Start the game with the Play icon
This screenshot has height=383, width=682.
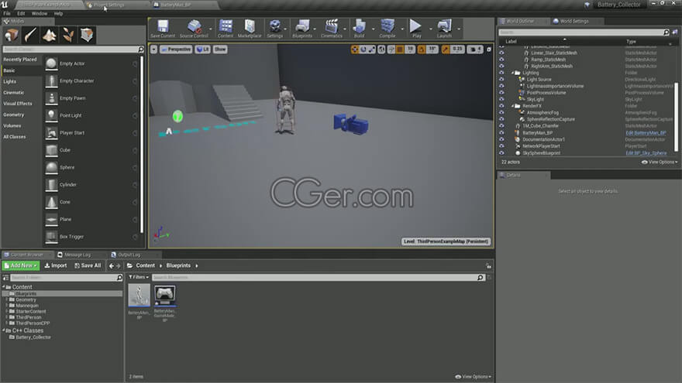click(x=416, y=26)
